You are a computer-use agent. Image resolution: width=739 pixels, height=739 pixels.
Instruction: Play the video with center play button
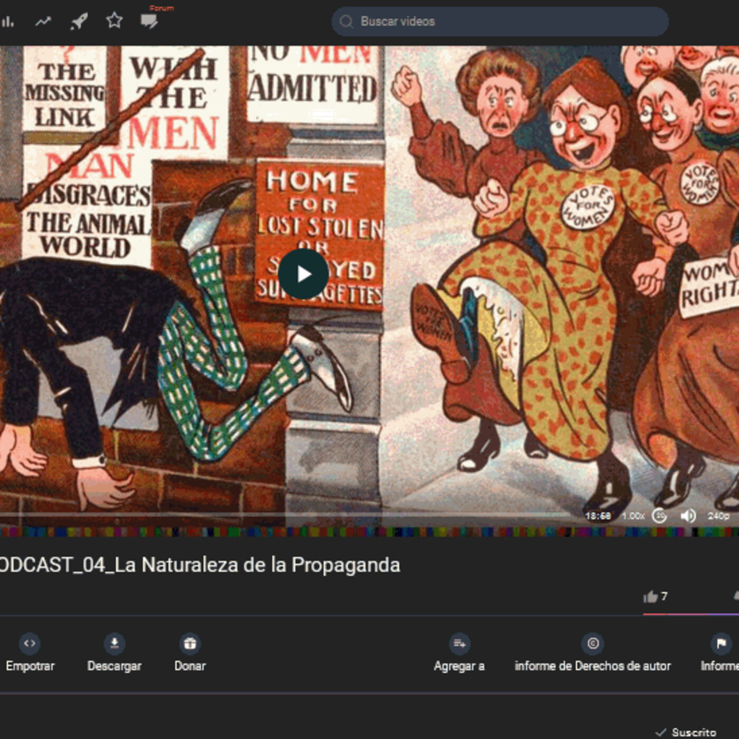coord(303,274)
